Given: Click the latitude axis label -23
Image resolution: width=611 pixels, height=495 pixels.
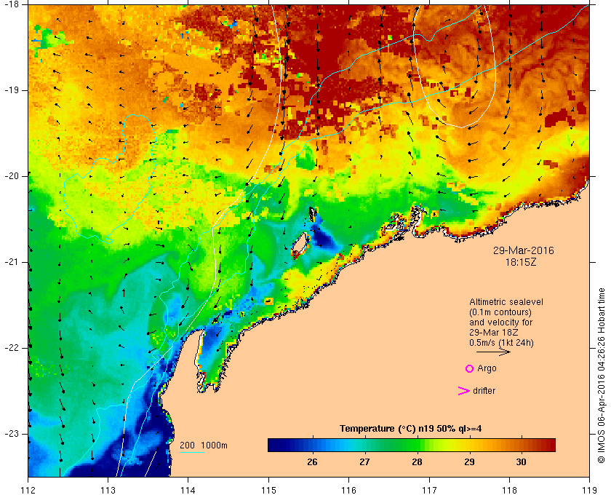Looking at the screenshot, I should 12,434.
